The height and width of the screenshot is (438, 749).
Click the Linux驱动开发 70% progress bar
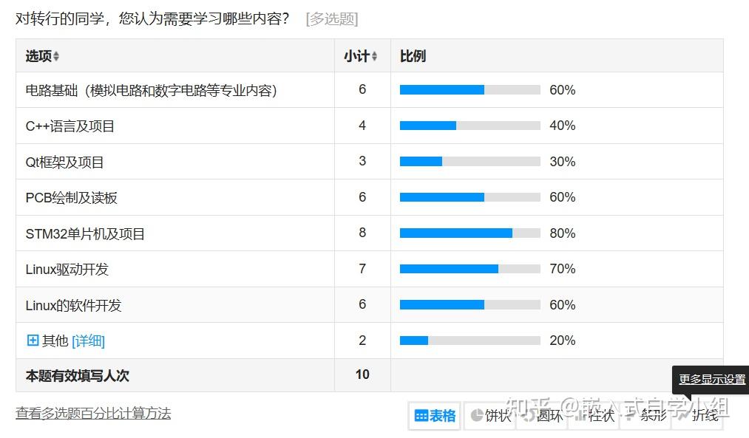click(470, 269)
